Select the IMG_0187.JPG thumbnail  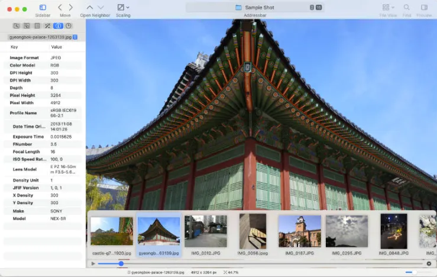pos(300,235)
